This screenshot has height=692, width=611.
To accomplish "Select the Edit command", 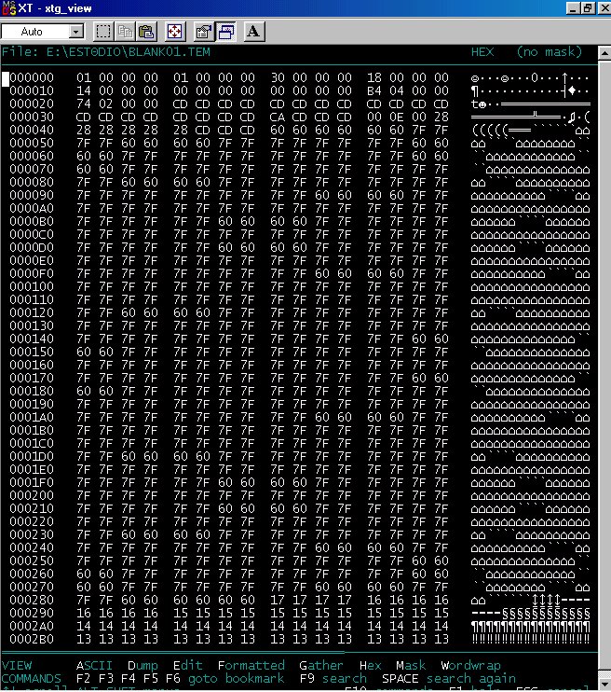I will [188, 665].
